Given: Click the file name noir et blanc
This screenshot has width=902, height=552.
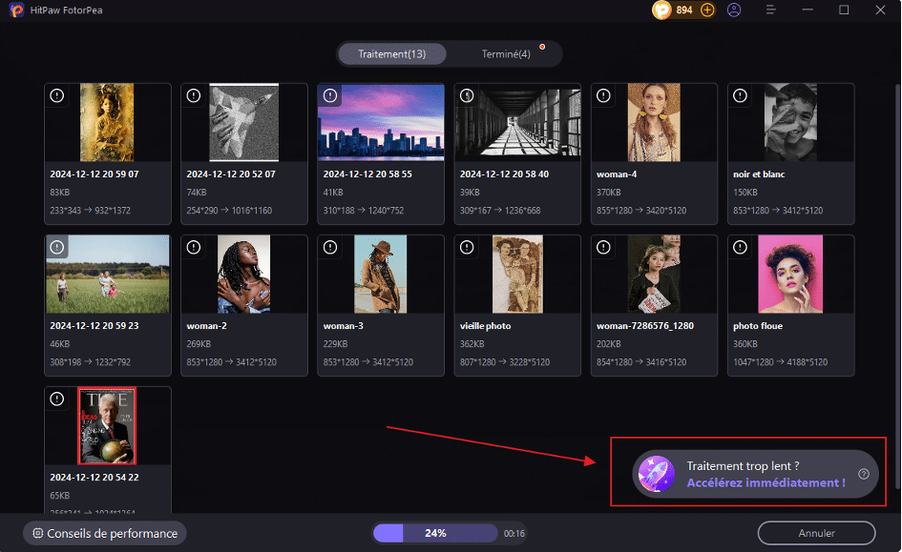Looking at the screenshot, I should coord(759,174).
